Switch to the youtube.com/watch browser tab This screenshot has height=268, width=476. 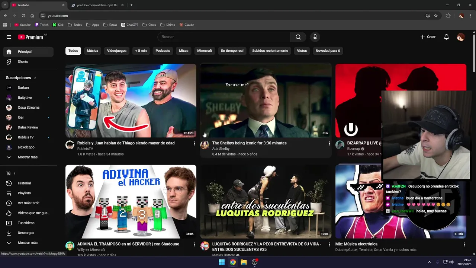tap(97, 5)
